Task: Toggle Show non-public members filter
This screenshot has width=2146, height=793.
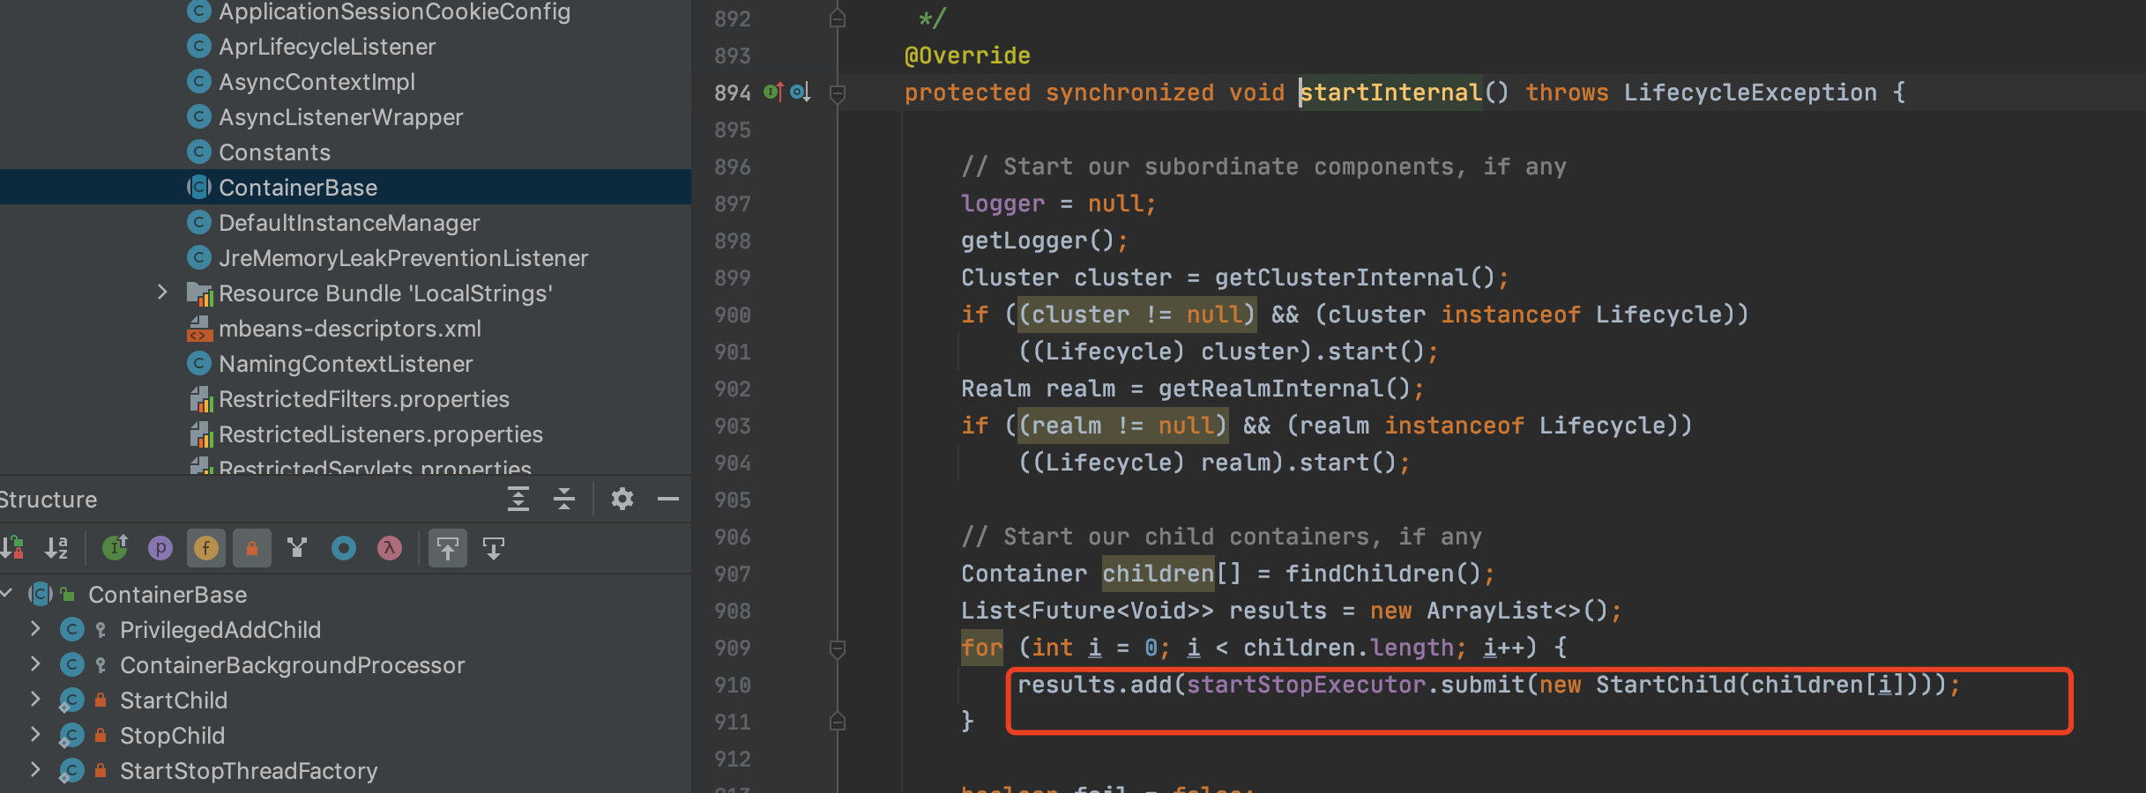Action: tap(252, 548)
